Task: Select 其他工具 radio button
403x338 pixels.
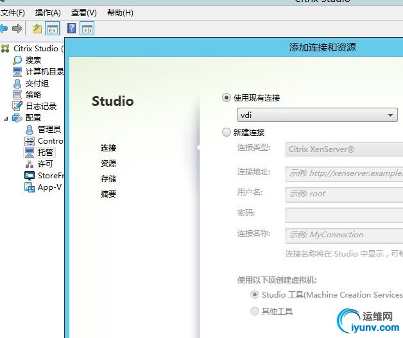Action: [x=255, y=311]
